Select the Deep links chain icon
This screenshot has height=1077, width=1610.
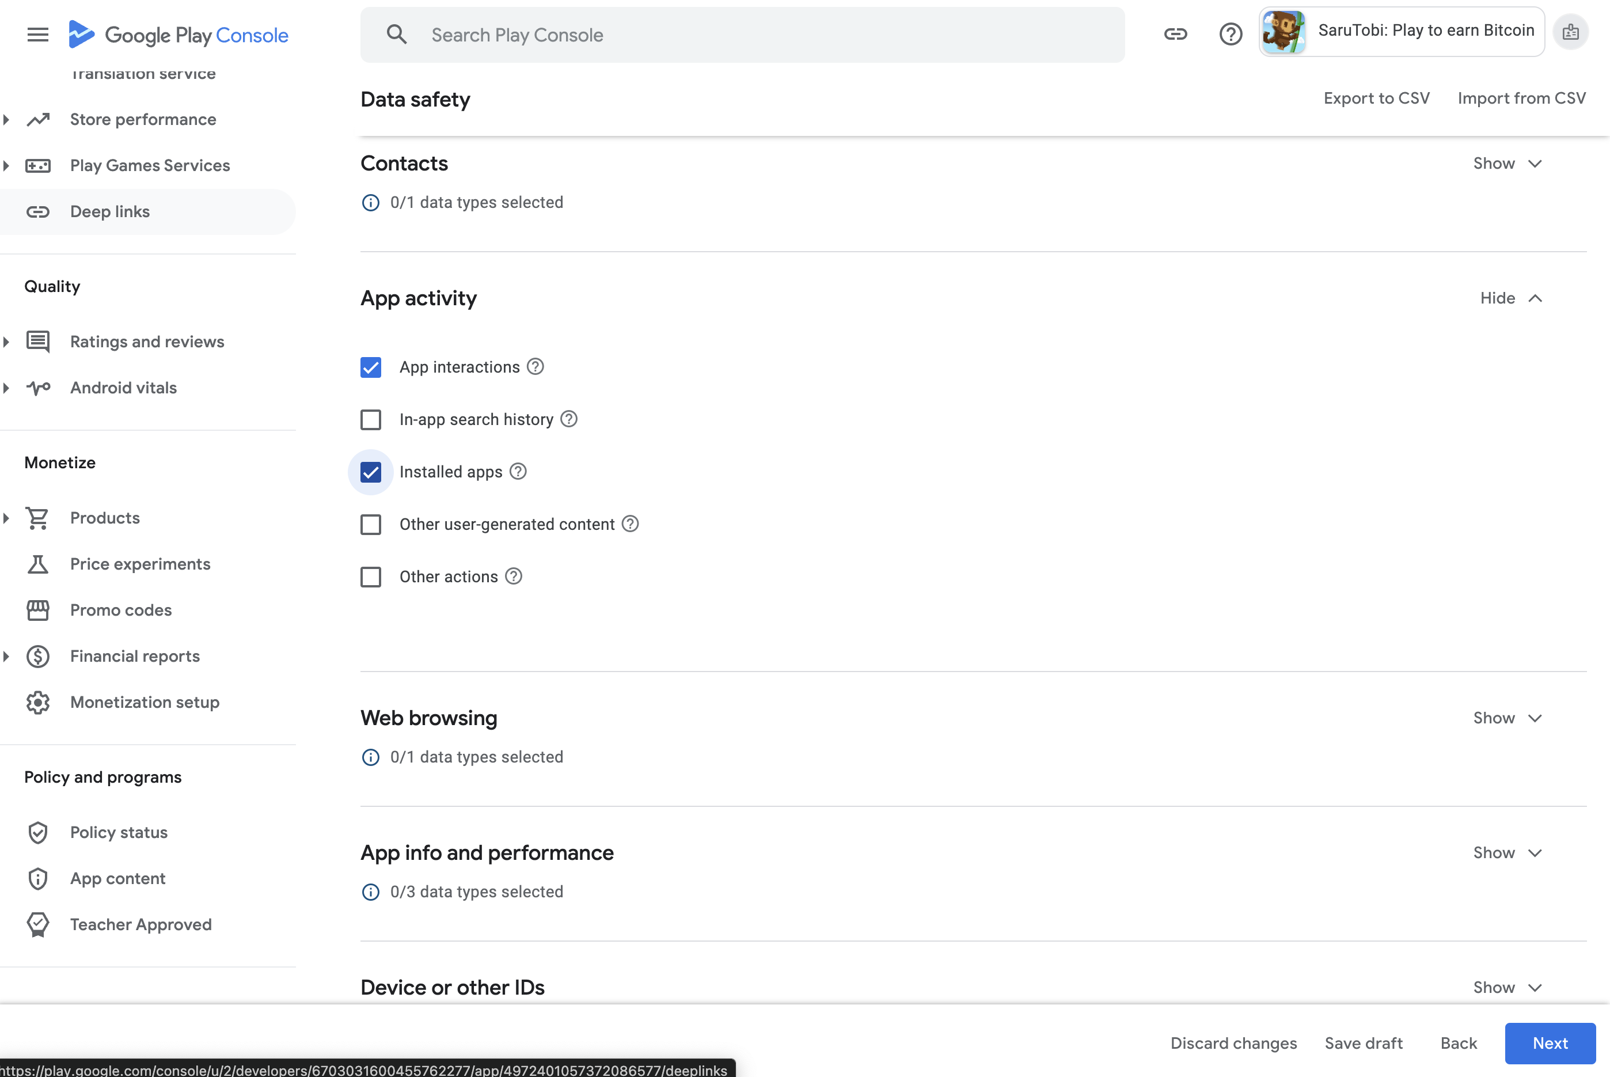[x=38, y=211]
